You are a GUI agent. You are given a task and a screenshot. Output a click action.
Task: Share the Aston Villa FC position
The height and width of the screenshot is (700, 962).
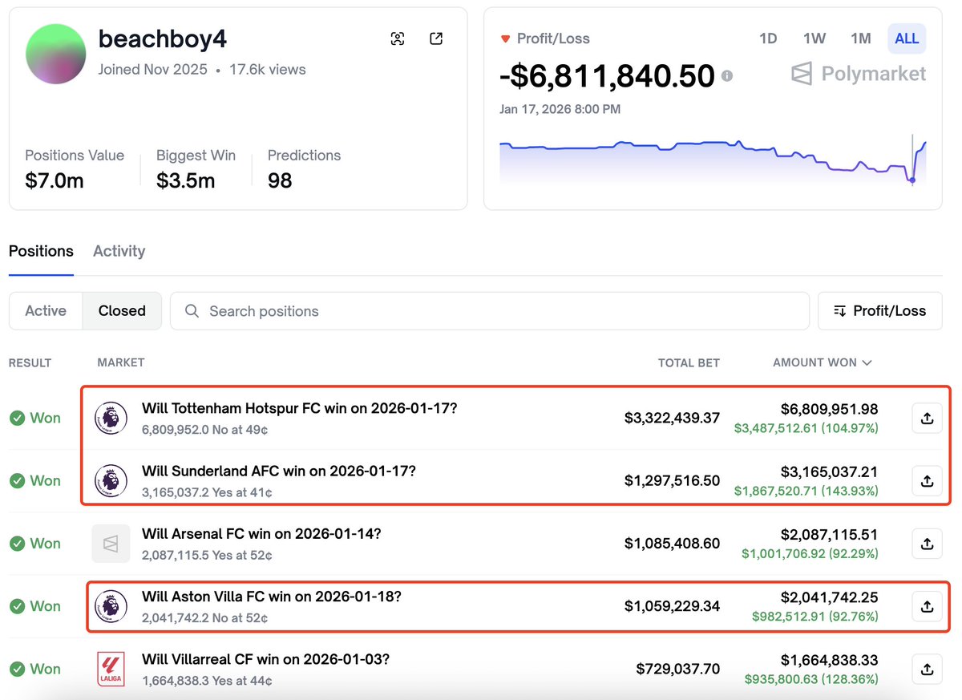tap(927, 607)
